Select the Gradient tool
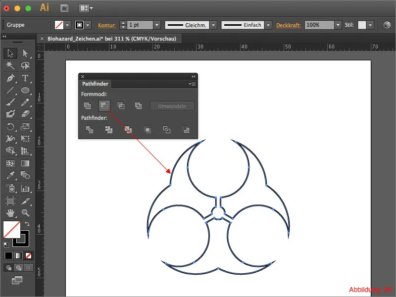396x297 pixels. click(25, 163)
